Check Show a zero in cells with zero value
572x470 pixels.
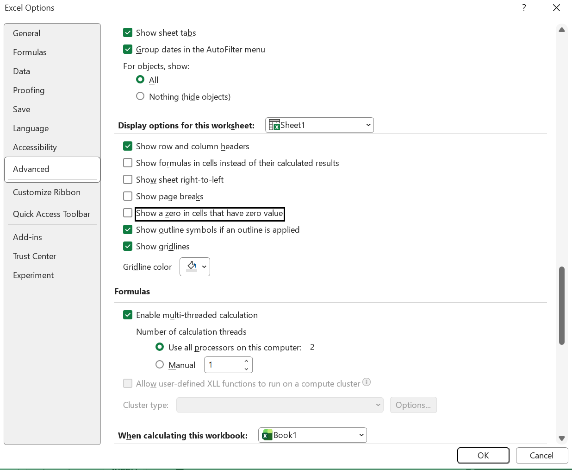[128, 213]
